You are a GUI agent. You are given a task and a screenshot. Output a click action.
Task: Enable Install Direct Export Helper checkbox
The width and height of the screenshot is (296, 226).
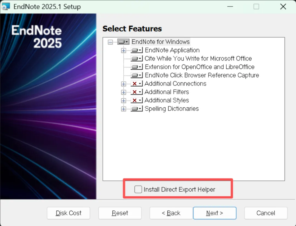pos(138,189)
